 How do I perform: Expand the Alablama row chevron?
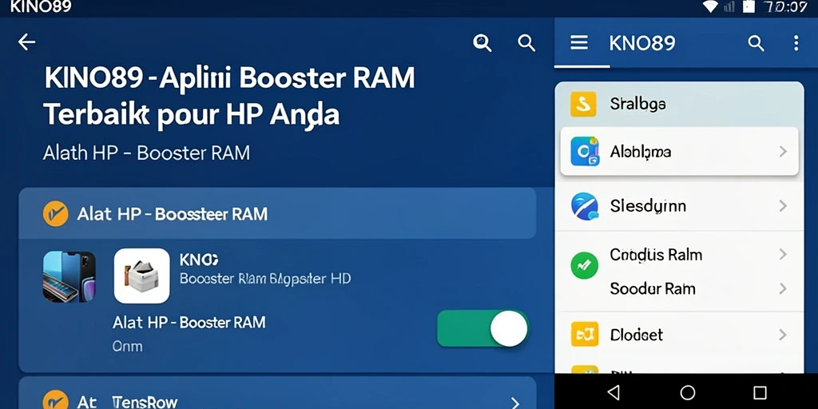point(783,152)
